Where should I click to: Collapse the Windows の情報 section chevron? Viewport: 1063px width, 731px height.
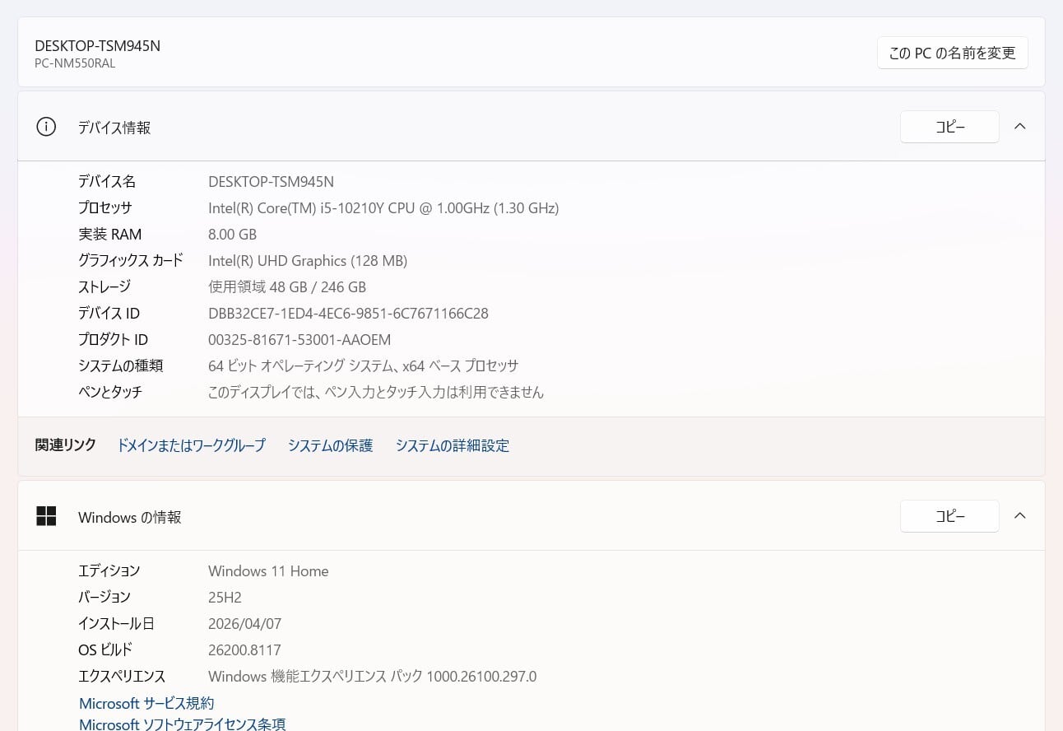(x=1020, y=516)
